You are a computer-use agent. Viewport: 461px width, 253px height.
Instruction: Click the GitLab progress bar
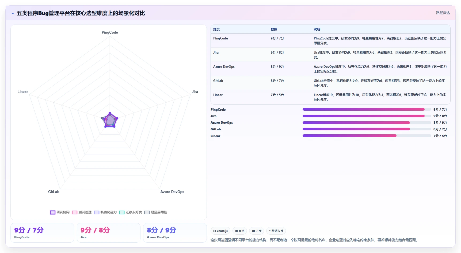(x=367, y=129)
